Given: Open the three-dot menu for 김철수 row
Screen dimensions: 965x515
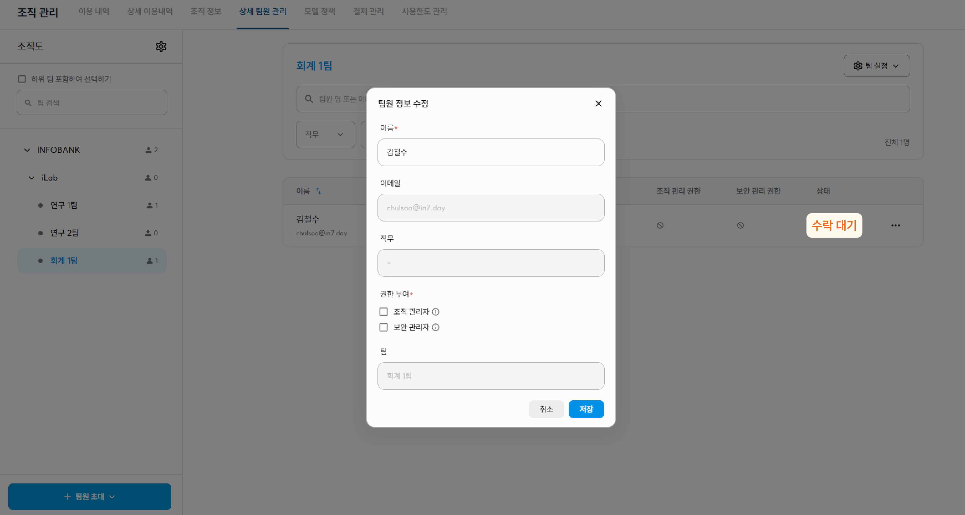Looking at the screenshot, I should pos(895,225).
